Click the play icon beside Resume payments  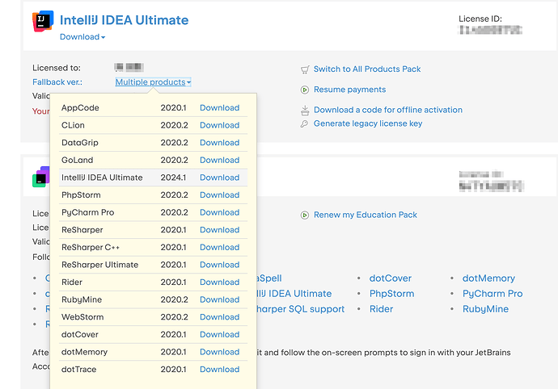coord(305,90)
